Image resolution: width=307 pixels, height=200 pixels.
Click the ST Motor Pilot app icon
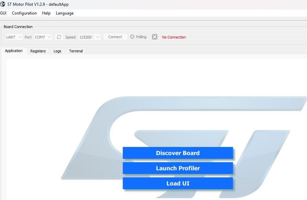pyautogui.click(x=3, y=4)
